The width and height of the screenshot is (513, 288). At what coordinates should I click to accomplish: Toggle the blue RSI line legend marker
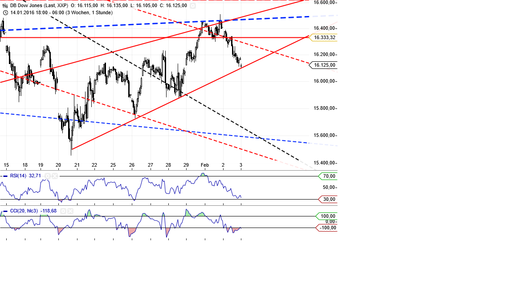[x=4, y=176]
